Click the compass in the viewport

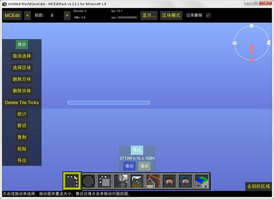[x=252, y=43]
